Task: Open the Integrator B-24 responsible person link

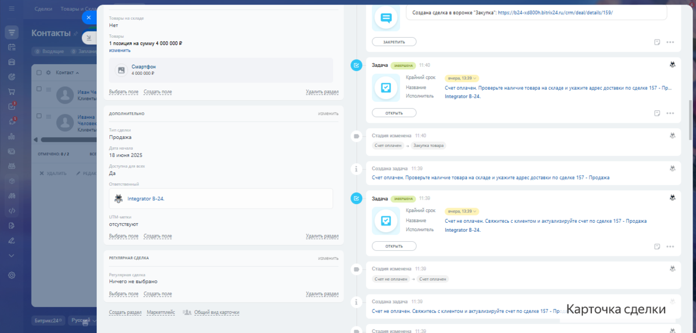Action: coord(145,199)
